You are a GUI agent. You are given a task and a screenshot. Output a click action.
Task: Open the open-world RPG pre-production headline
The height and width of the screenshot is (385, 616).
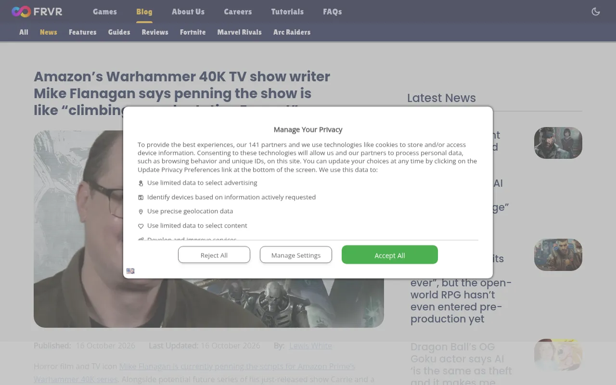coord(461,289)
